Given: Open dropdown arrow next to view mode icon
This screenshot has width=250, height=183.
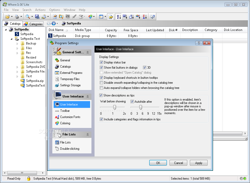Looking at the screenshot, I should click(105, 17).
